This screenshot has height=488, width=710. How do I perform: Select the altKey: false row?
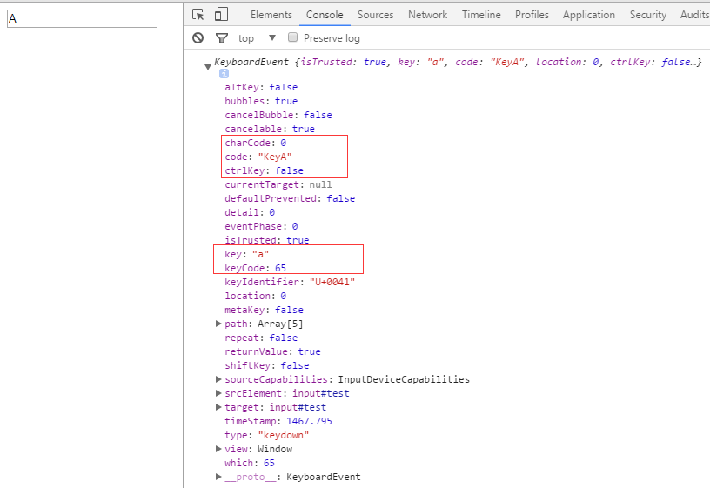click(x=261, y=87)
